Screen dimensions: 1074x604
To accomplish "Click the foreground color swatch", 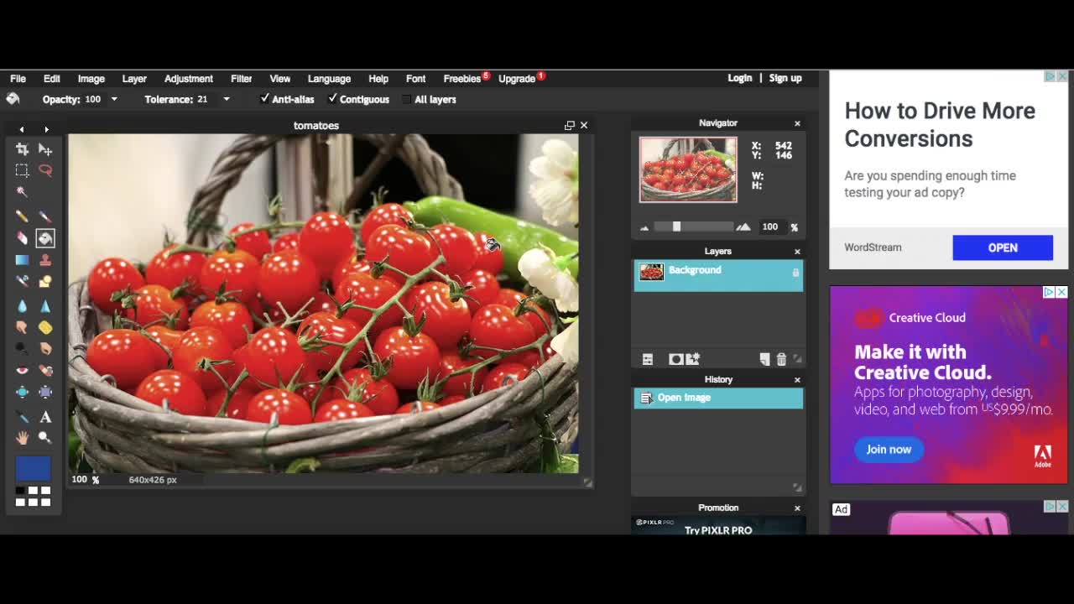I will point(33,467).
